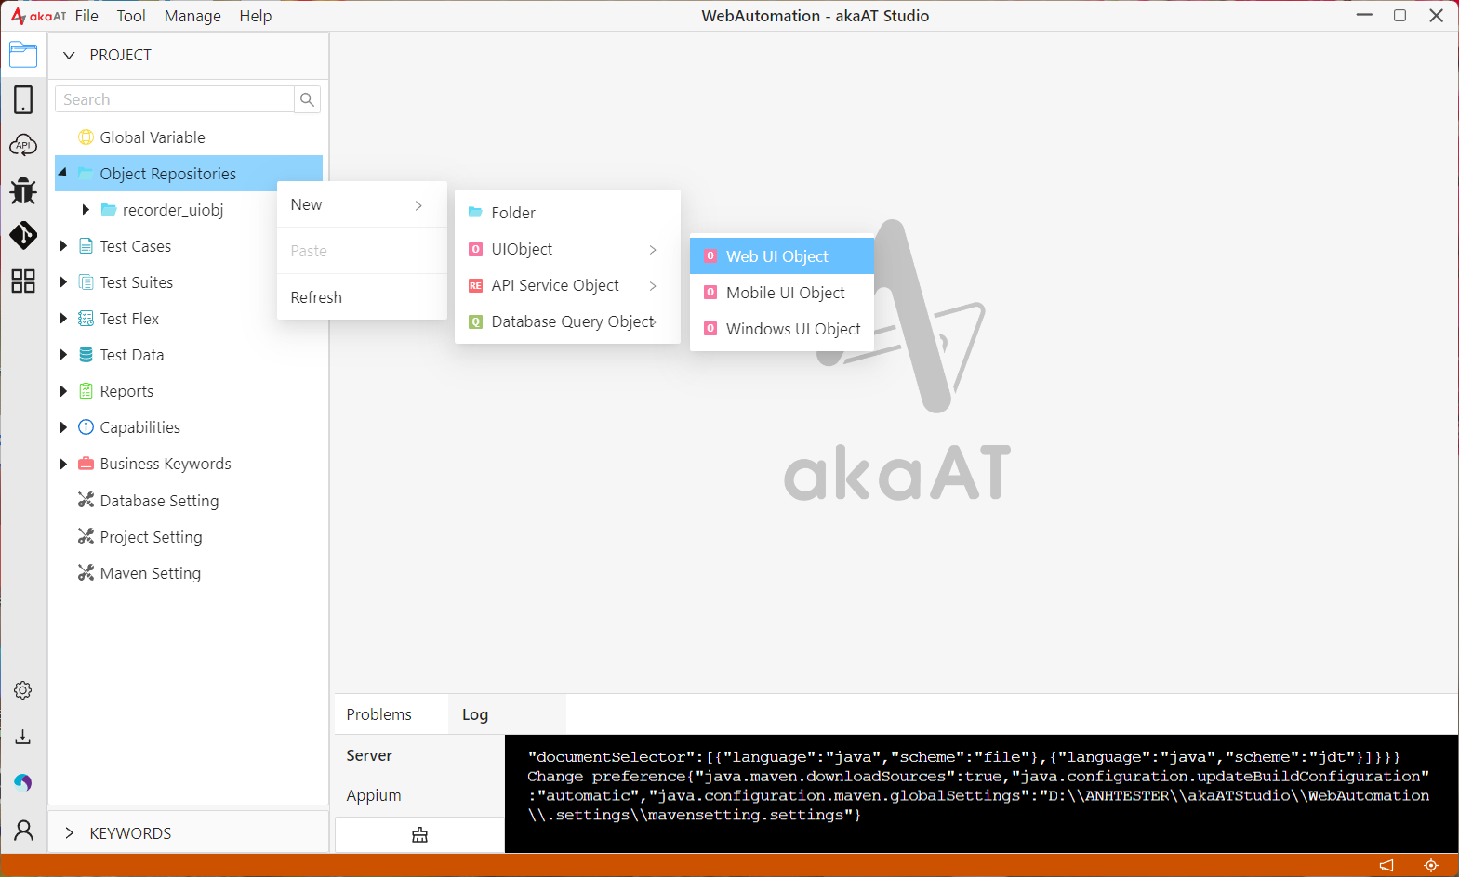Select the Appium log source
Image resolution: width=1459 pixels, height=877 pixels.
419,795
